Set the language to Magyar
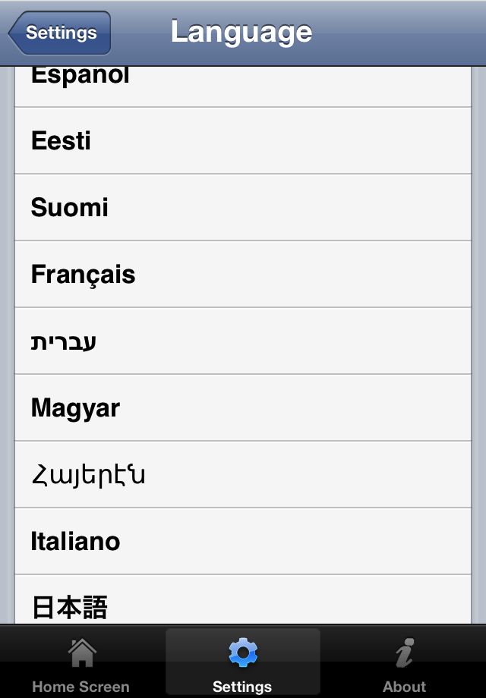Image resolution: width=486 pixels, height=698 pixels. tap(243, 407)
